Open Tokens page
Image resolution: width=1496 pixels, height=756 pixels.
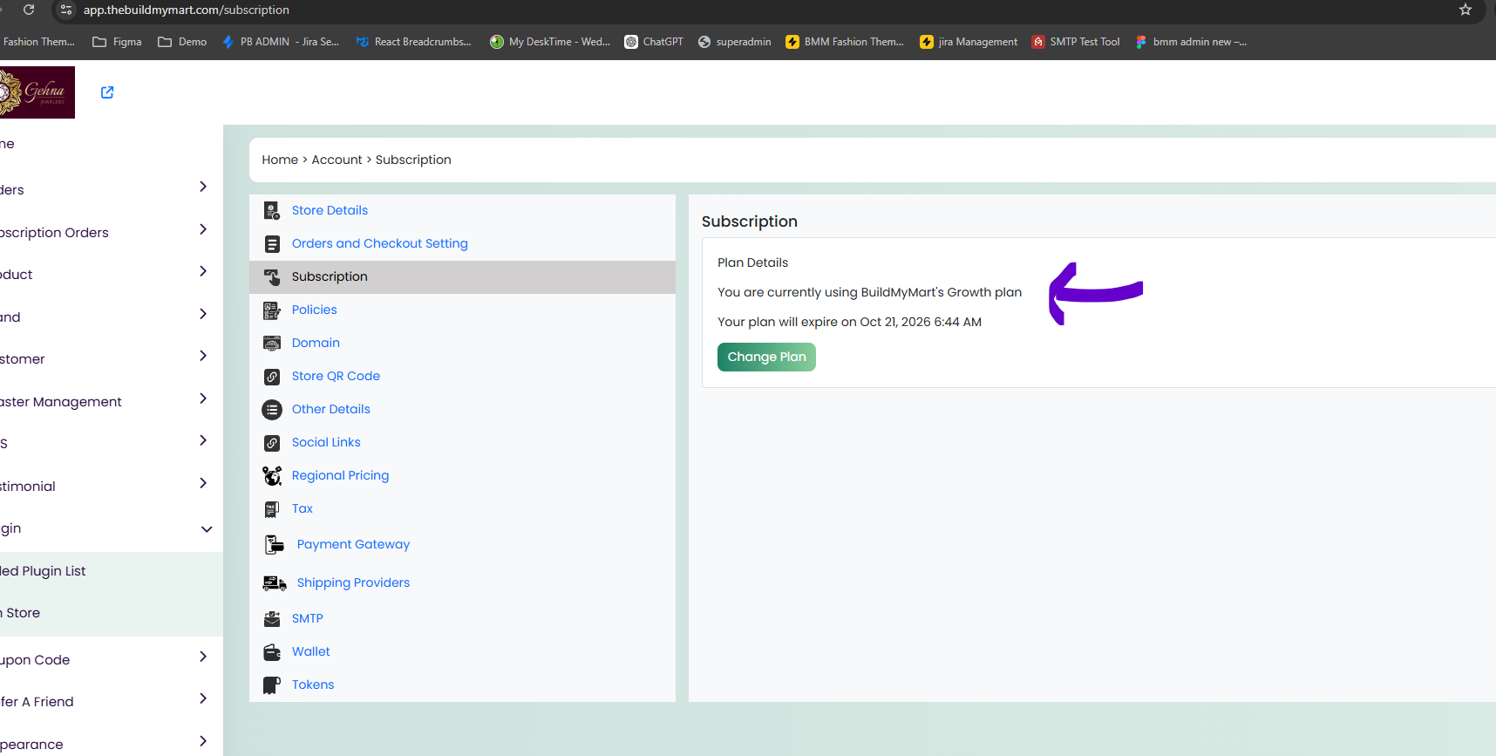(313, 684)
